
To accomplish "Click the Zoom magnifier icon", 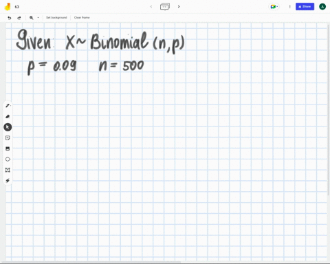I will point(32,18).
